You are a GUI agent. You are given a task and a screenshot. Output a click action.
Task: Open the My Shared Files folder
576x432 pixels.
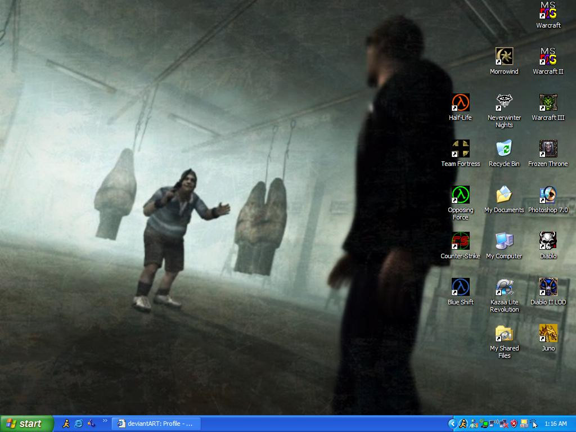pos(505,341)
